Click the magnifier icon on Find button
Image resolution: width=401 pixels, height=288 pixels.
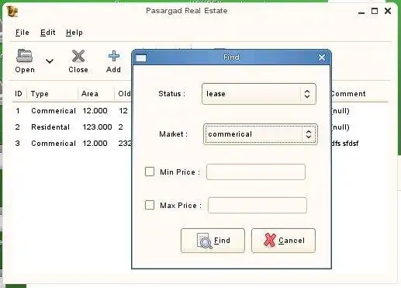pos(204,241)
